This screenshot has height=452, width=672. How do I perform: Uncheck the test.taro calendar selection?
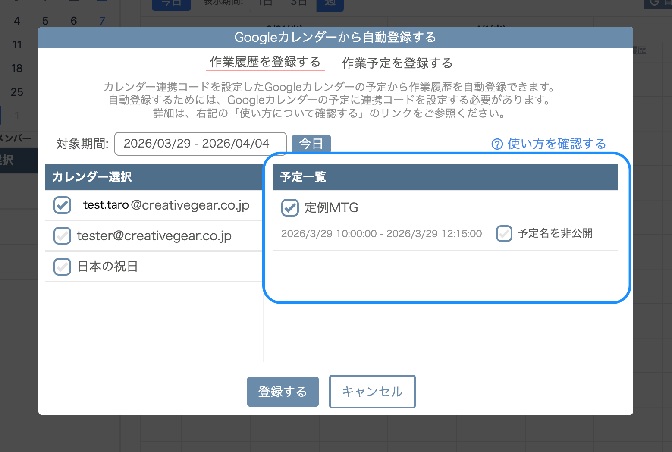click(62, 205)
